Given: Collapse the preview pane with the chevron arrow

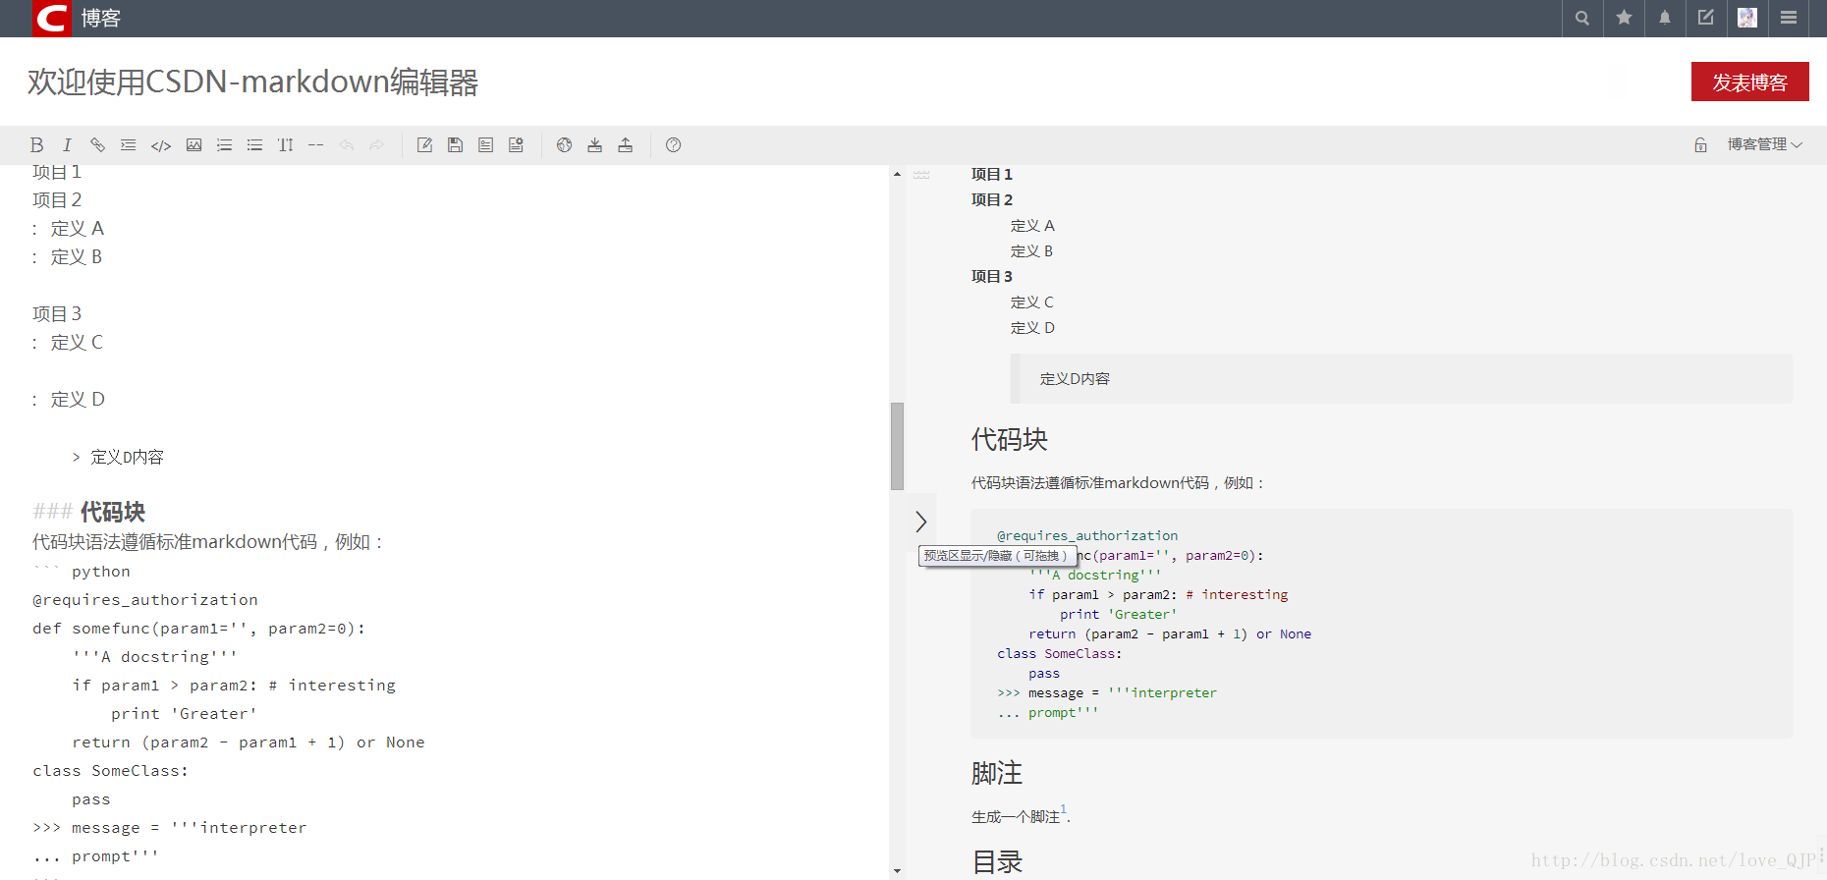Looking at the screenshot, I should coord(920,521).
